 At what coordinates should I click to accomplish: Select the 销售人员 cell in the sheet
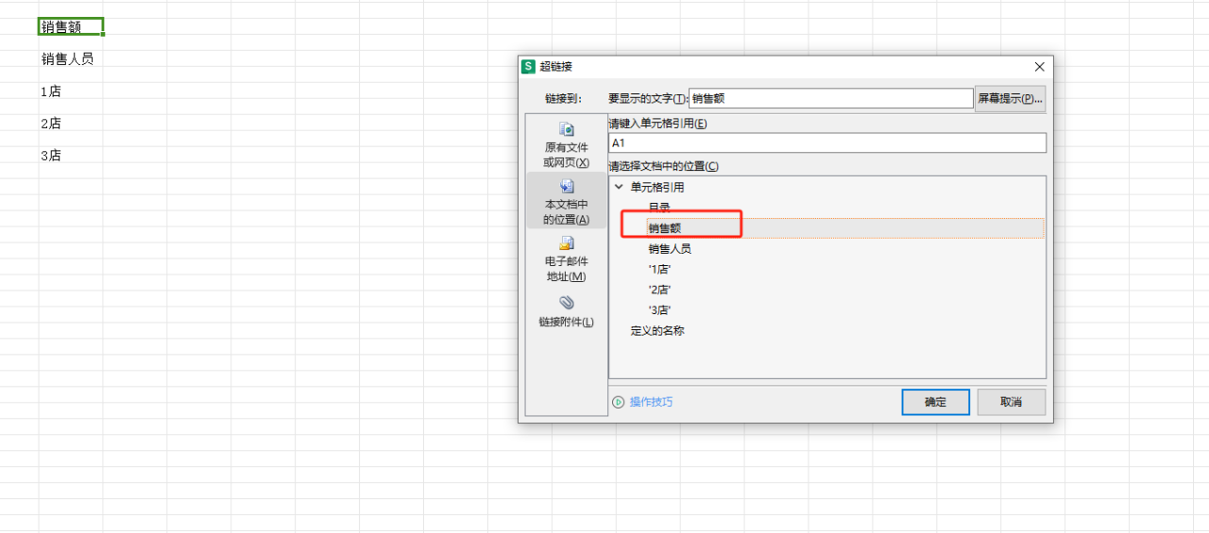[x=71, y=59]
